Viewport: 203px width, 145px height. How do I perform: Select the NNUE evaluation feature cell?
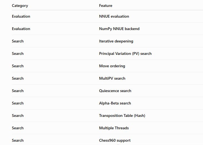tap(114, 16)
